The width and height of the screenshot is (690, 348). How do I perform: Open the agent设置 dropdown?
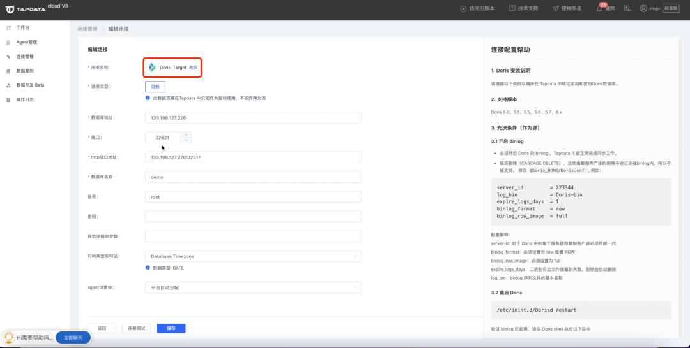tap(253, 287)
